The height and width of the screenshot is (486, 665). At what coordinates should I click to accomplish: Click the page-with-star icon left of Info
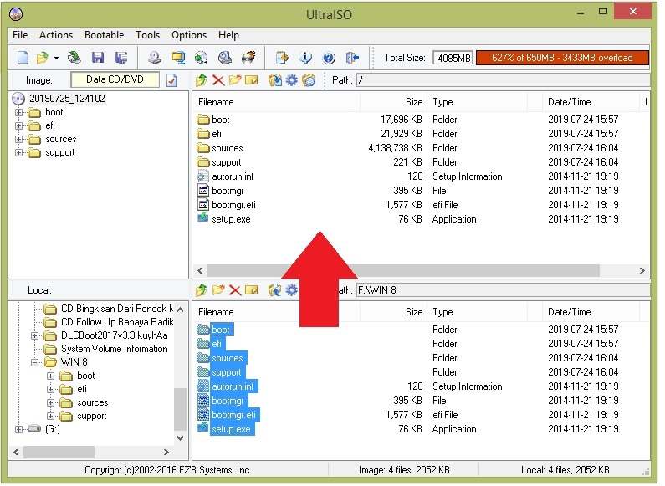tap(282, 58)
